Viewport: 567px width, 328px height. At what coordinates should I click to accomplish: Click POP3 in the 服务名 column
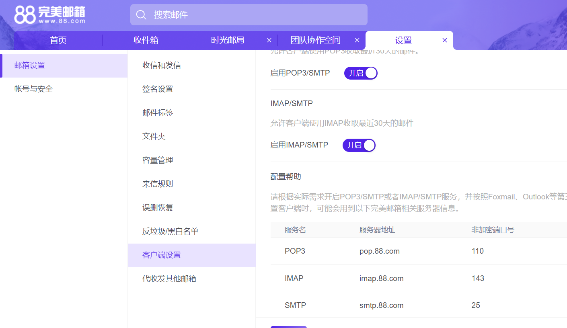295,251
